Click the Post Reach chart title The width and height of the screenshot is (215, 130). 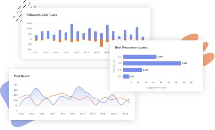(x=22, y=76)
